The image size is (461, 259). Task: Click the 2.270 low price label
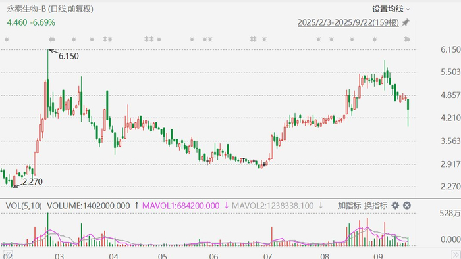click(x=33, y=182)
